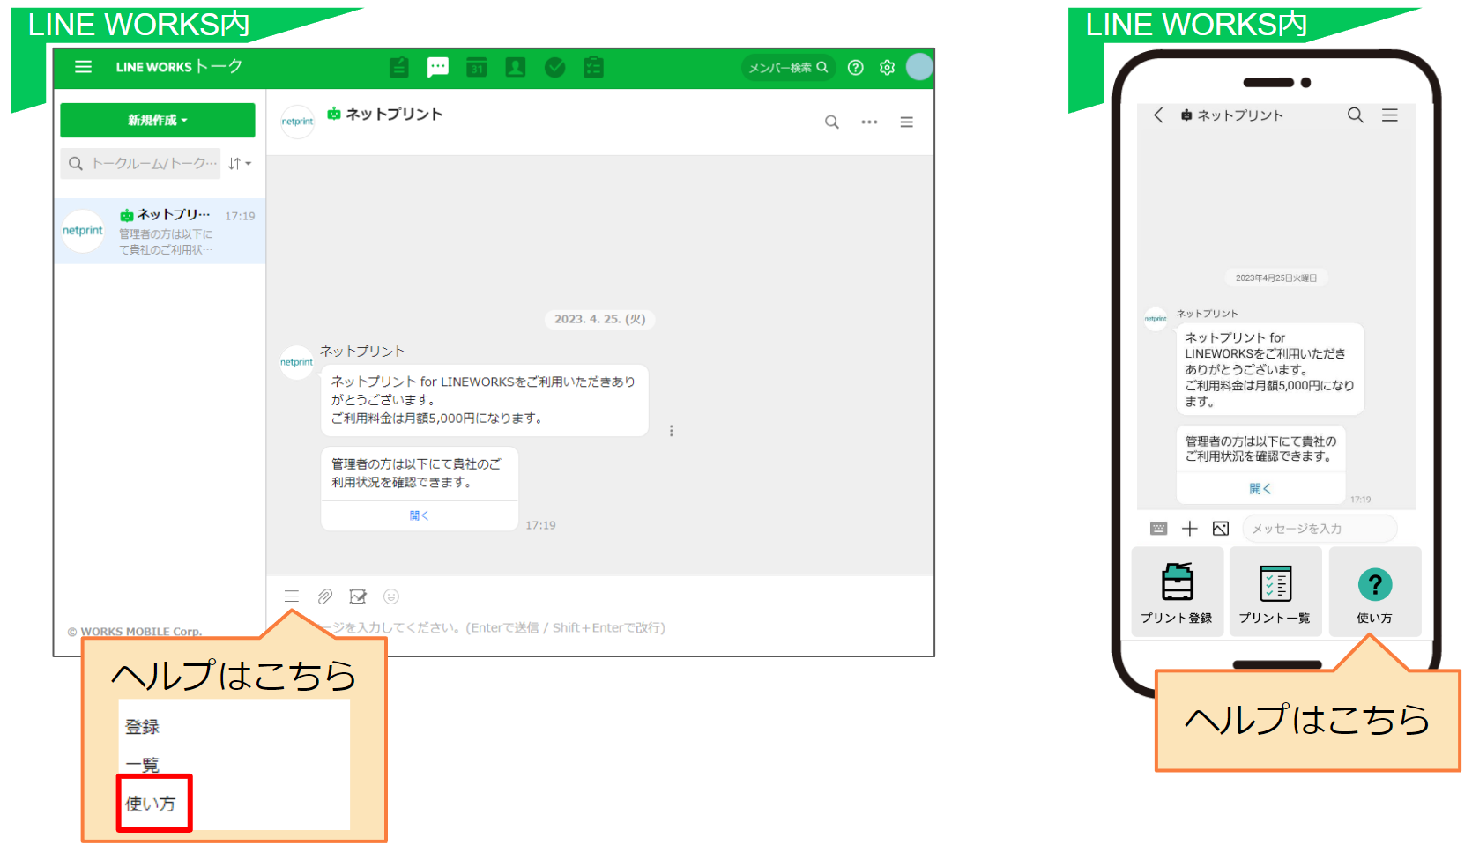Search within the desktop ネットプリント chat

832,122
